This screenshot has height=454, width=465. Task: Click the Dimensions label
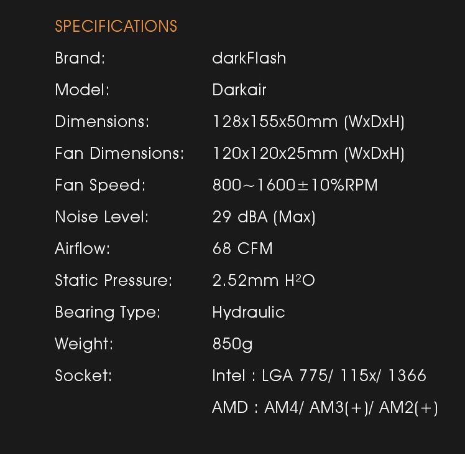pyautogui.click(x=102, y=121)
